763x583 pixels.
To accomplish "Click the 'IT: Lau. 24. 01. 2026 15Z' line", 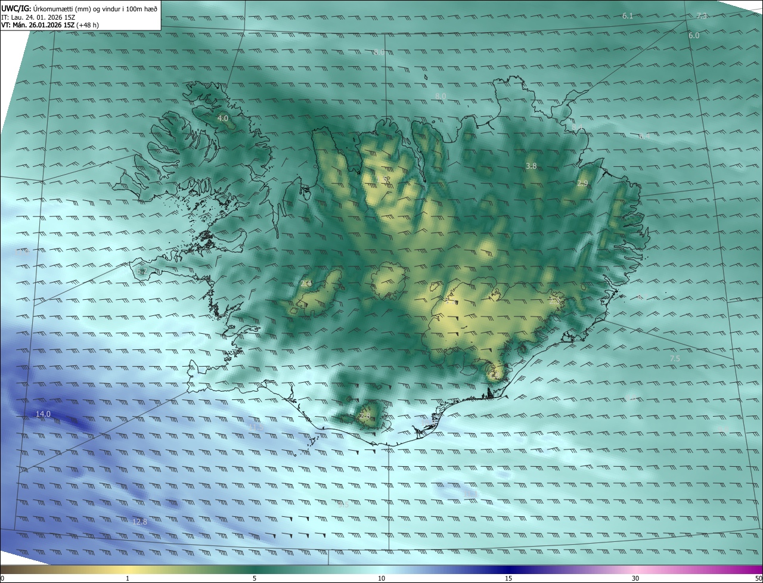I will (x=38, y=17).
